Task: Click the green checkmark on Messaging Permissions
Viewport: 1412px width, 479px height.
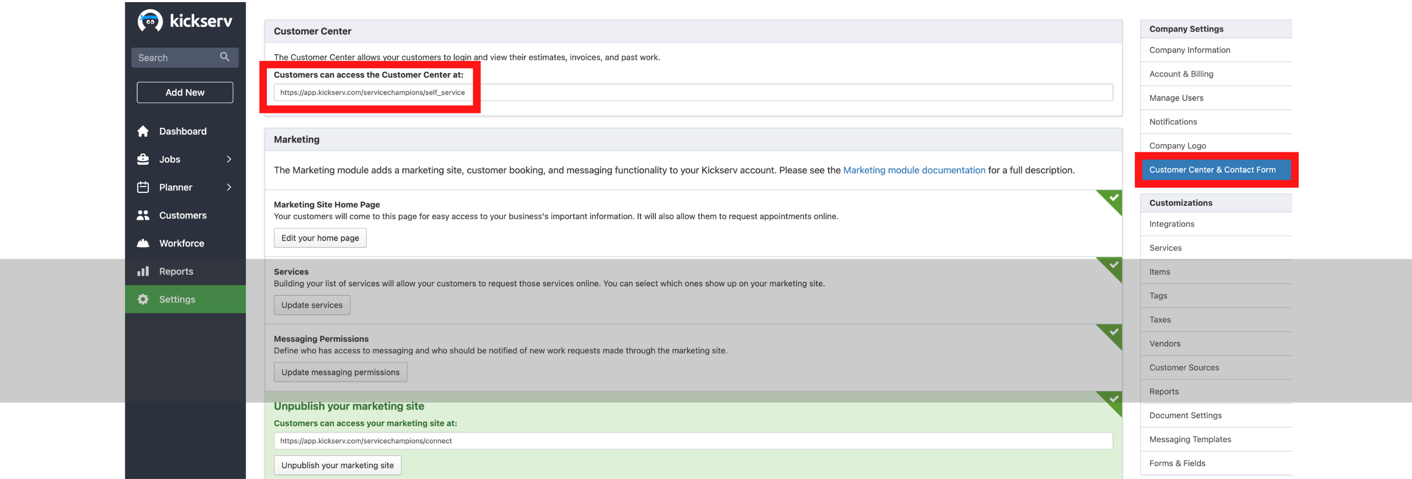Action: (1113, 331)
